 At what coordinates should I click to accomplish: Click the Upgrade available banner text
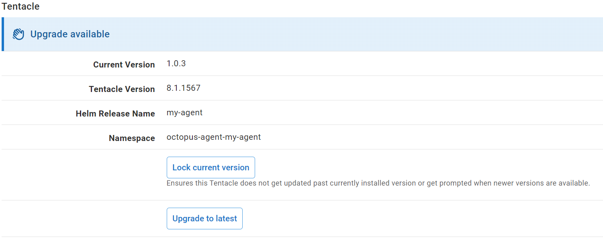[x=70, y=34]
